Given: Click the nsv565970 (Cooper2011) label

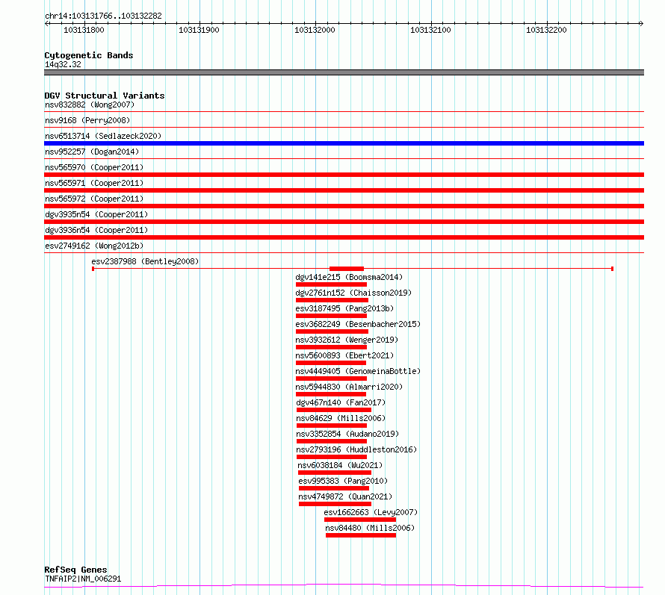Looking at the screenshot, I should [94, 167].
